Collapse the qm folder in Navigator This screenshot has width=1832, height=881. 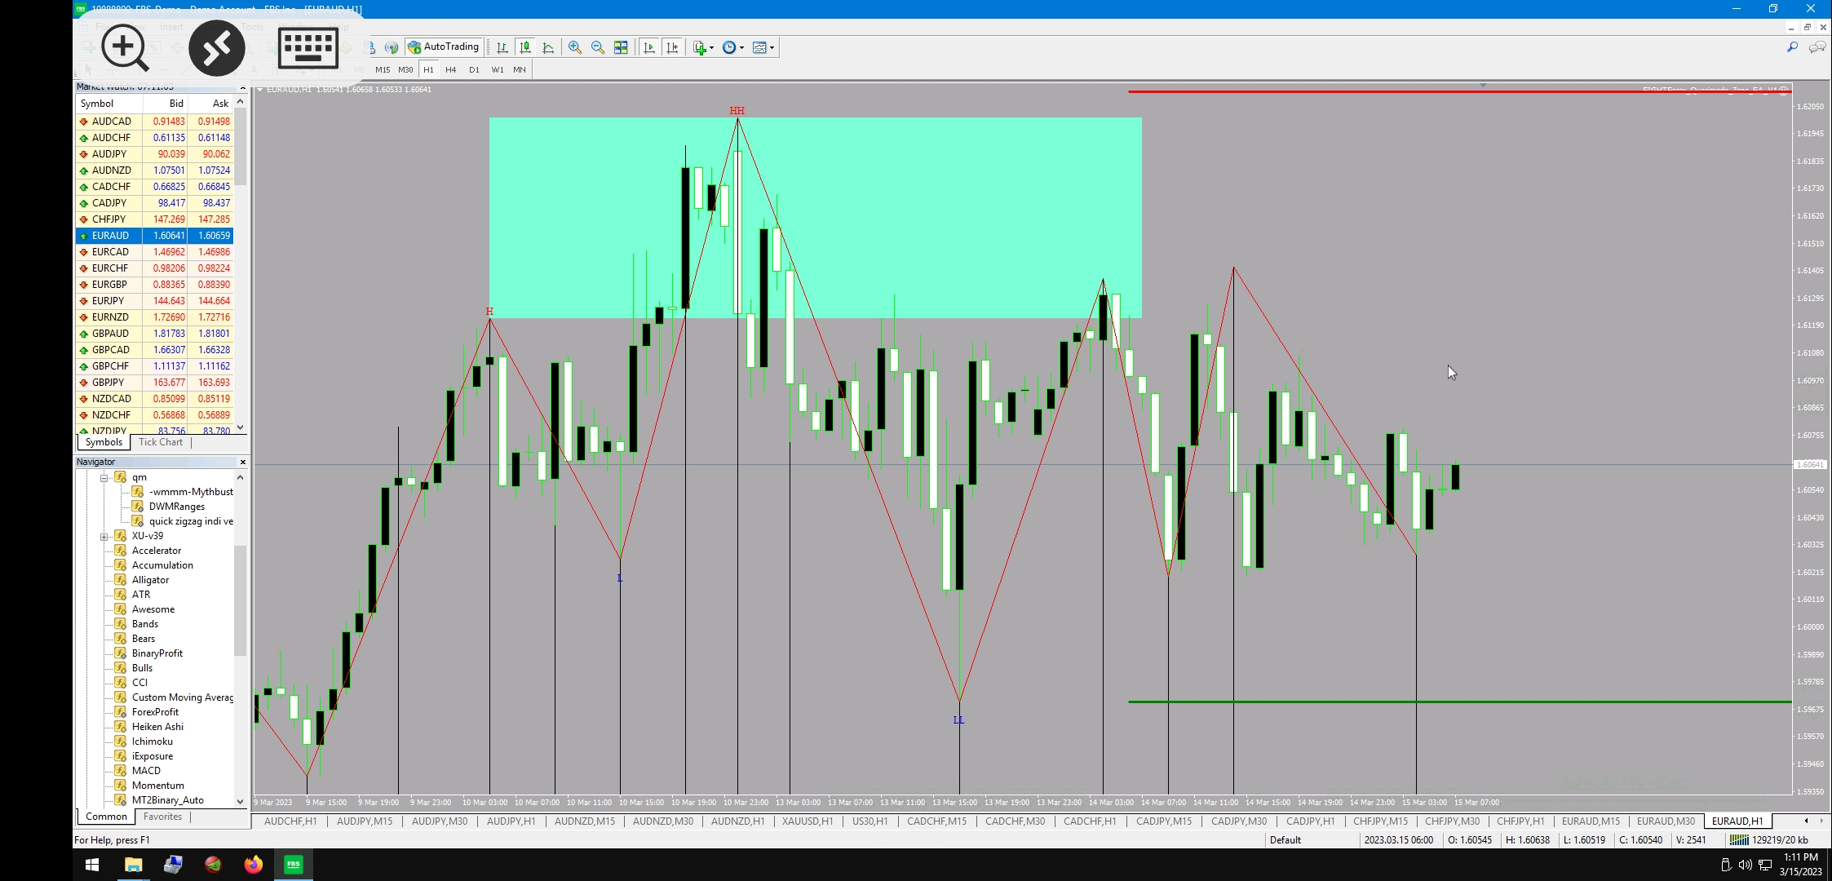tap(104, 478)
